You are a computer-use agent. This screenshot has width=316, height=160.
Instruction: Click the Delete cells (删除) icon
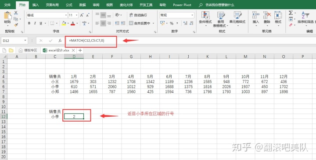[267, 15]
